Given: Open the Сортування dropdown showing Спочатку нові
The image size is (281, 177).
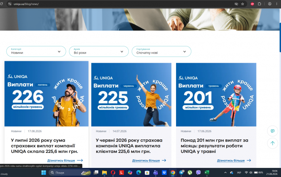Looking at the screenshot, I should click(x=161, y=51).
